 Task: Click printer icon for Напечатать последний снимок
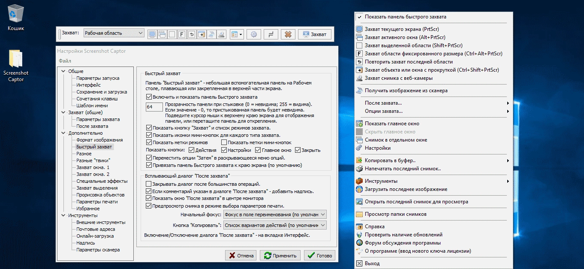[359, 169]
